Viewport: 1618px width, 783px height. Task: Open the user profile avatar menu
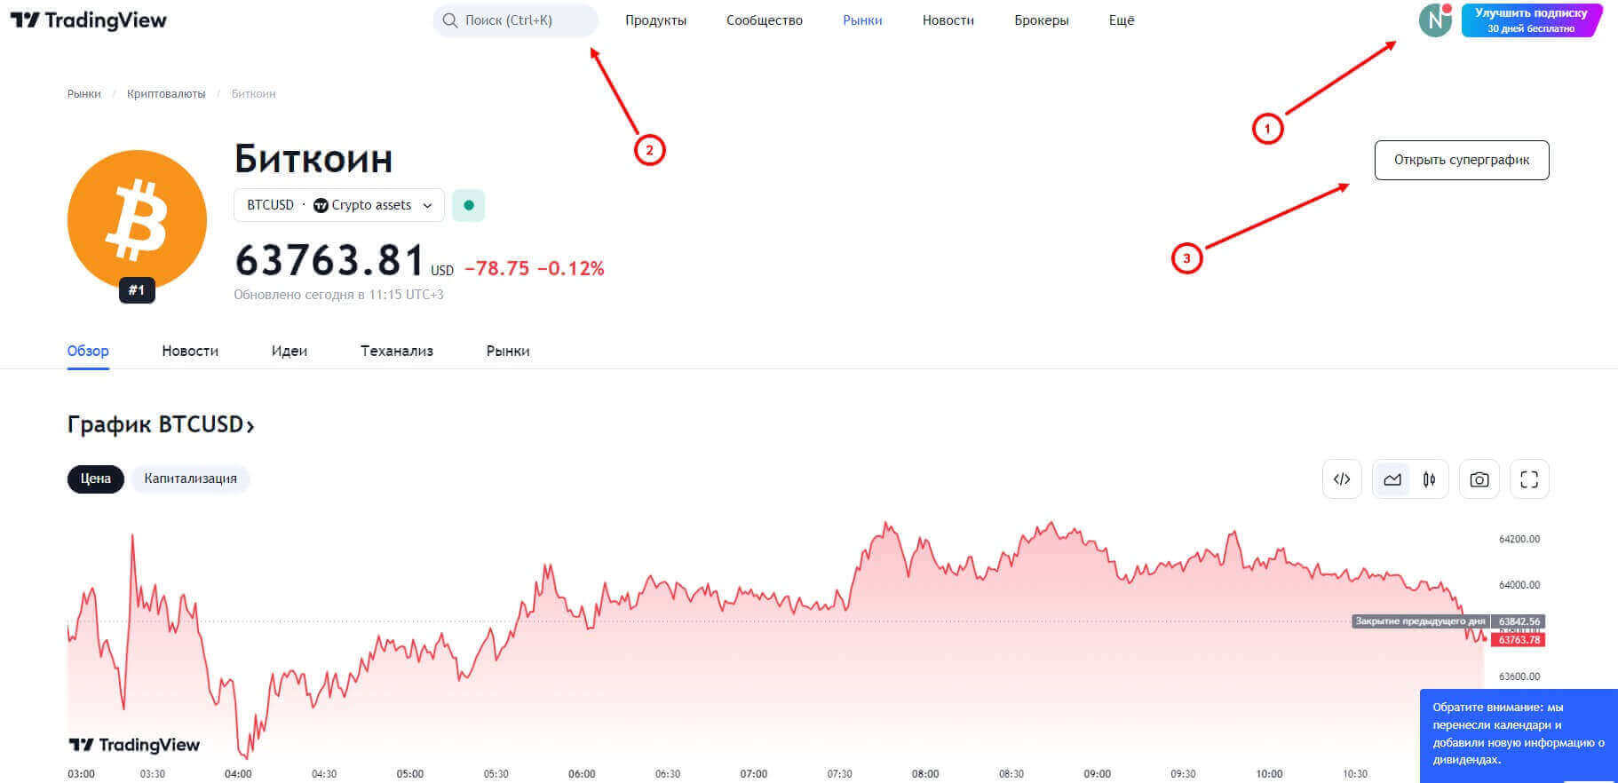click(x=1434, y=20)
